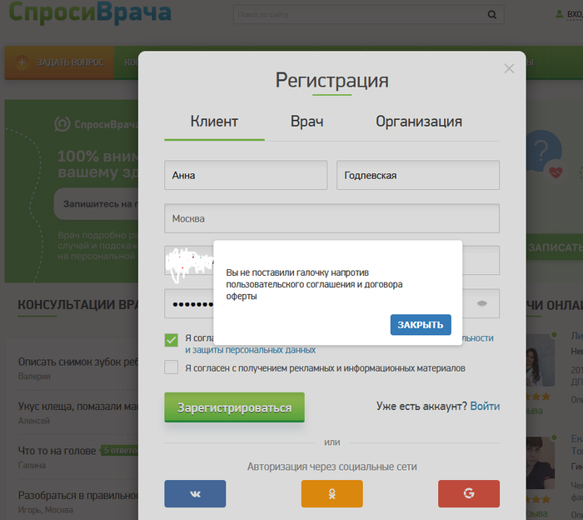Screen dimensions: 583x520
Task: Click the alert message about пользовательского соглашения
Action: pyautogui.click(x=314, y=284)
